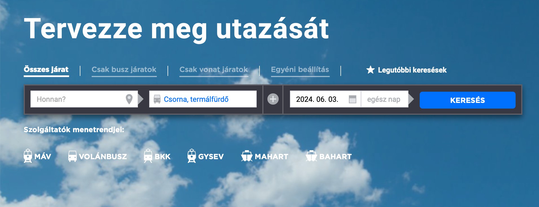
Task: Click the 2024. 06. 03. date field
Action: [x=317, y=99]
